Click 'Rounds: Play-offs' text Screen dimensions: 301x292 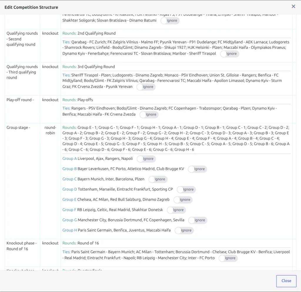click(78, 100)
